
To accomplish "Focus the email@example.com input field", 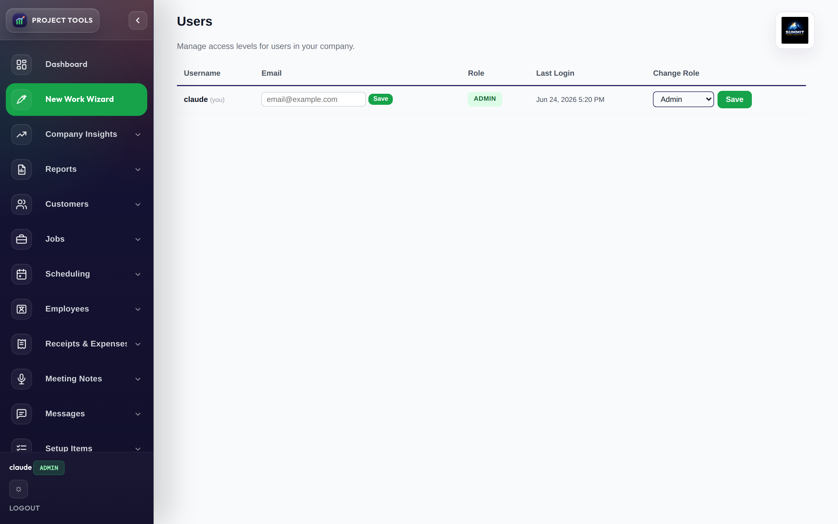I will [x=313, y=99].
